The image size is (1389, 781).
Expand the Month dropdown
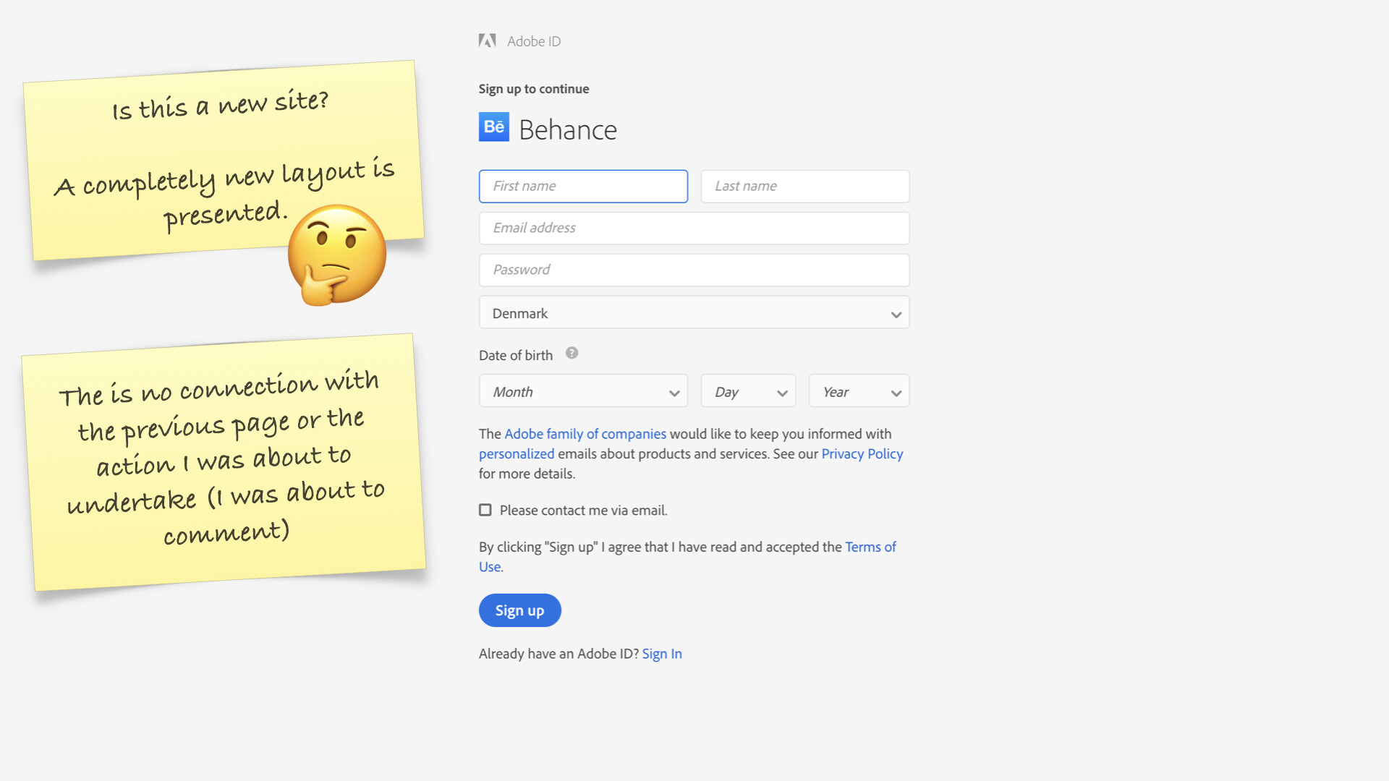[583, 391]
